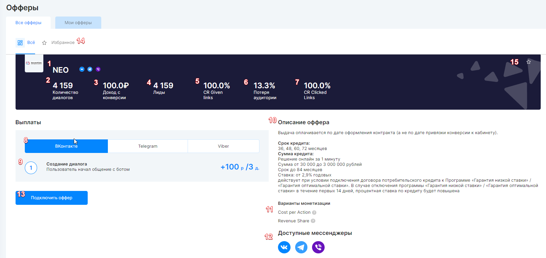
Task: Open the Мои офферы tab
Action: [x=78, y=23]
